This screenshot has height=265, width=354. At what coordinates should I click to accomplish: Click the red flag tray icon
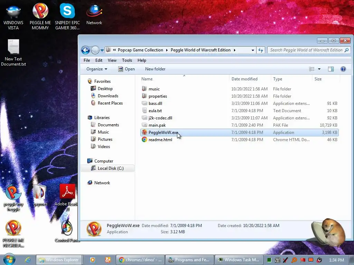pyautogui.click(x=303, y=260)
